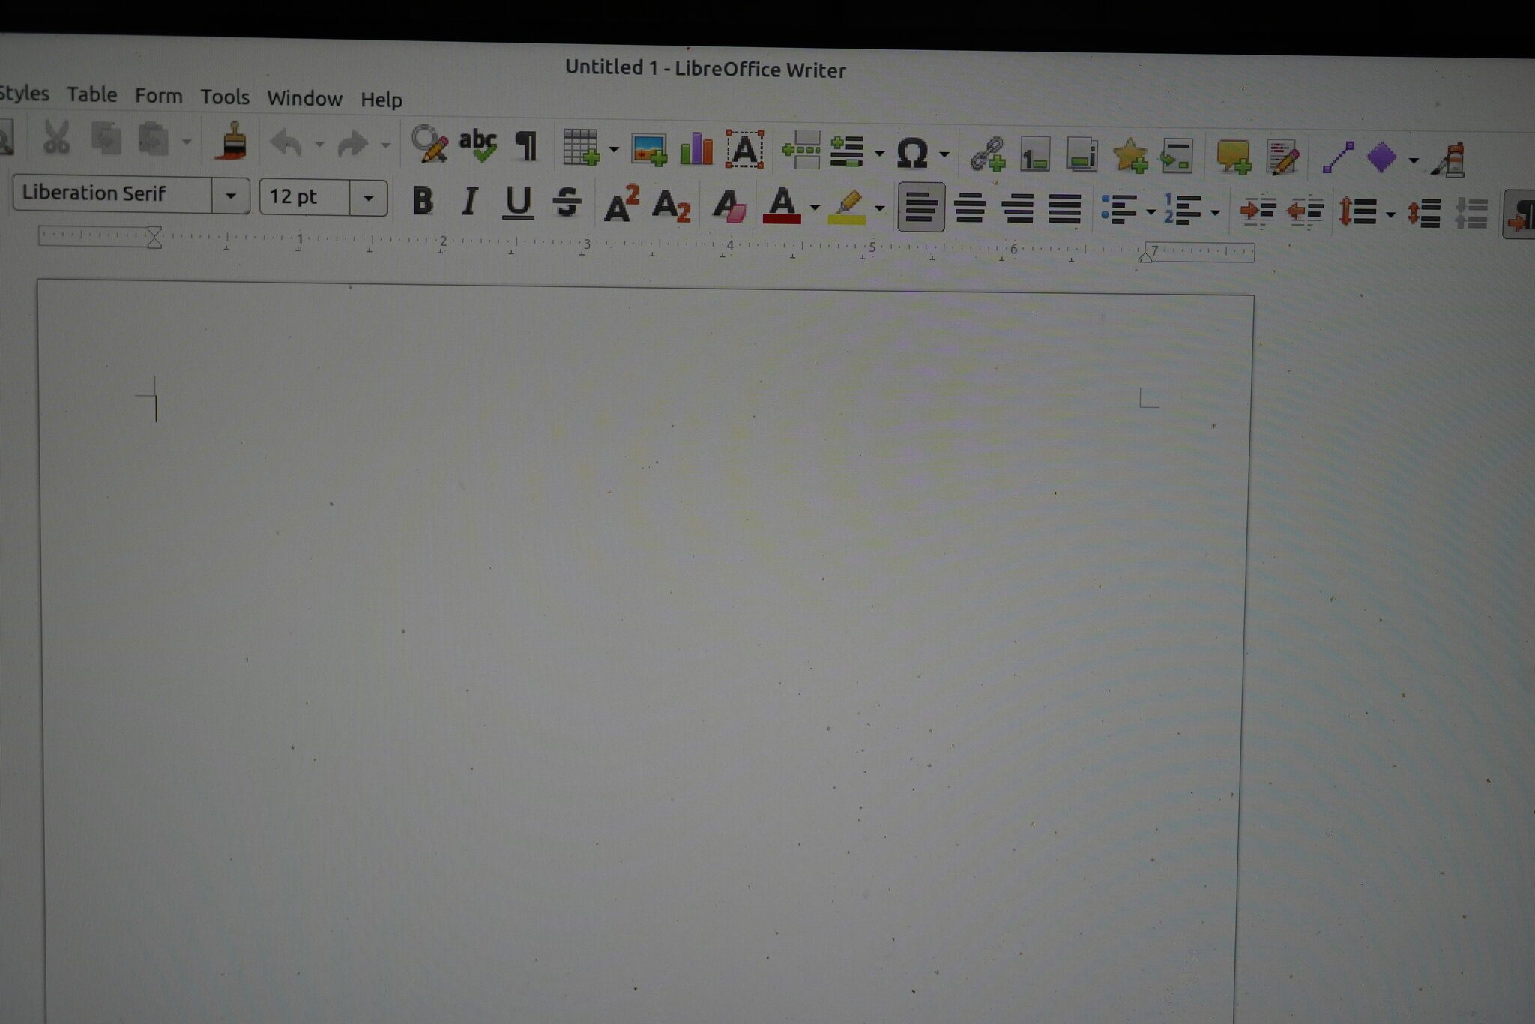Insert basic shape (purple diamond)
The image size is (1535, 1024).
1381,158
